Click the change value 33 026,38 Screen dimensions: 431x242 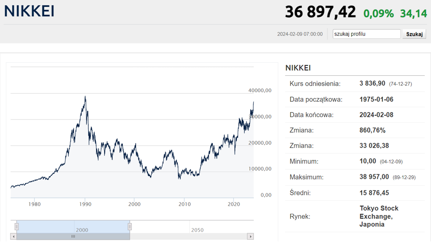click(x=374, y=145)
